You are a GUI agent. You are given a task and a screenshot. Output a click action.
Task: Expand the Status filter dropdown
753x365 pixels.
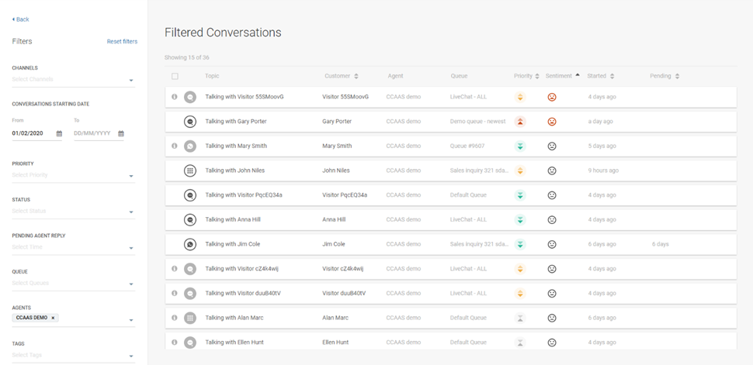(x=131, y=212)
